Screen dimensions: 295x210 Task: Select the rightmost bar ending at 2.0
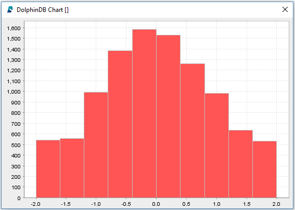click(264, 169)
